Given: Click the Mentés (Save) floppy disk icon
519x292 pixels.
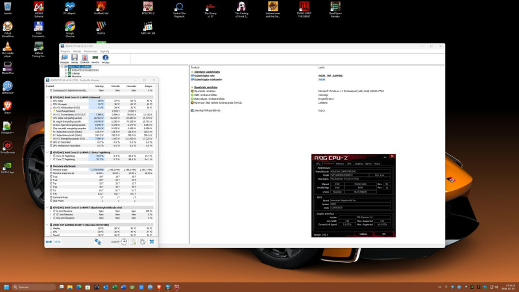Looking at the screenshot, I should click(75, 58).
